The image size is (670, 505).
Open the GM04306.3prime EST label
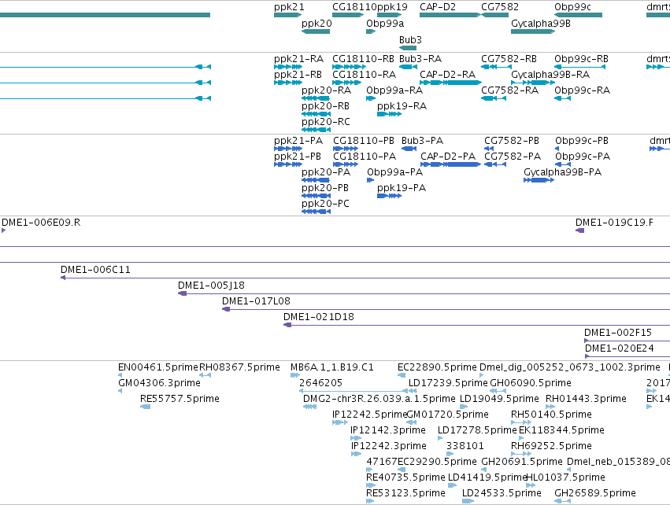(x=159, y=383)
